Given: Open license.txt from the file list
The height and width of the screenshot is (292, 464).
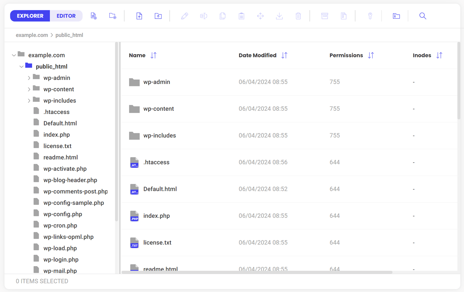Looking at the screenshot, I should [157, 242].
